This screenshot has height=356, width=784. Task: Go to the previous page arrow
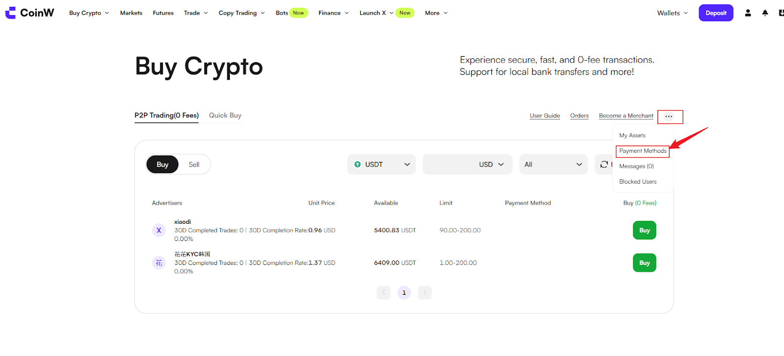tap(384, 293)
